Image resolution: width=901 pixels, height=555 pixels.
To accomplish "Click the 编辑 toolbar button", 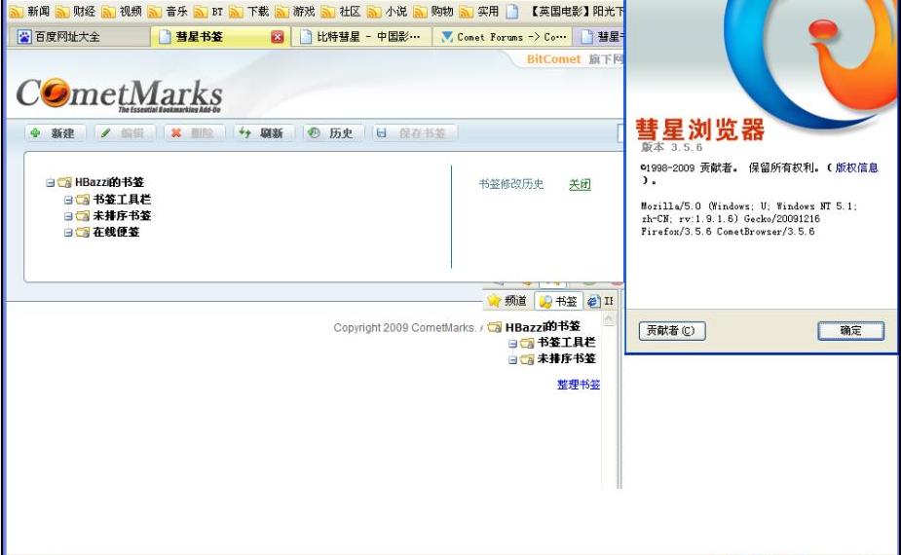I will (125, 133).
